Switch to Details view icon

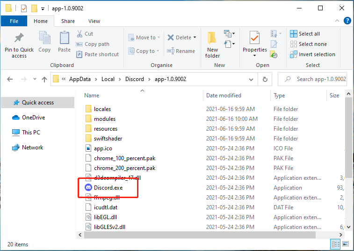click(x=335, y=244)
